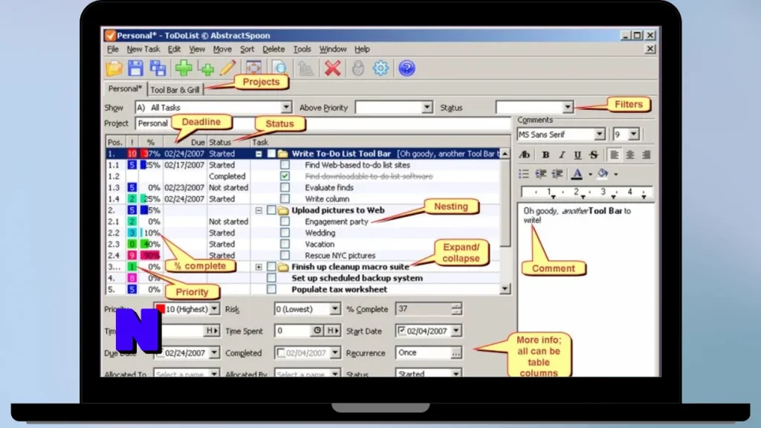
Task: Click the clock icon in Time Spent
Action: [317, 331]
